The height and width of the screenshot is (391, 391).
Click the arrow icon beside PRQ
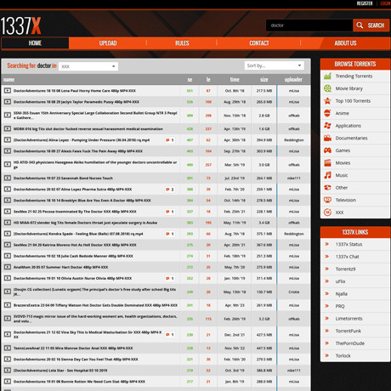point(327,306)
